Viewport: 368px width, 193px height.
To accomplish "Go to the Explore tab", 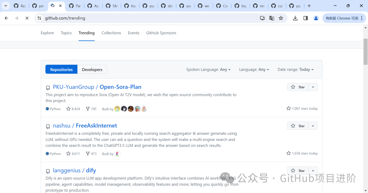I will [47, 33].
